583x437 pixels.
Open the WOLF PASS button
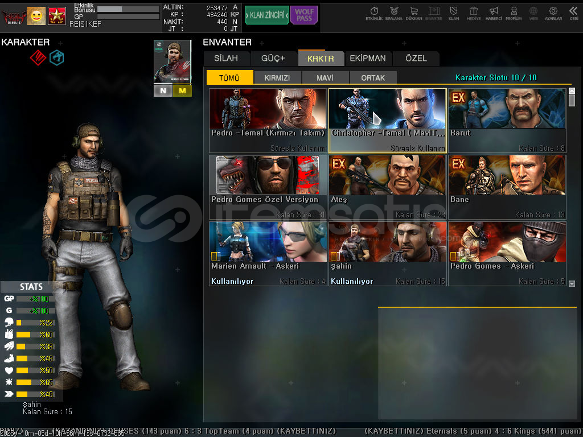click(304, 15)
